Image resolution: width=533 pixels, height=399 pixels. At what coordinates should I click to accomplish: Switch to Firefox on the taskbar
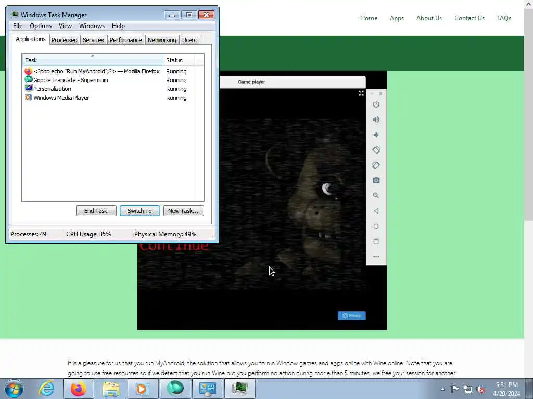[78, 389]
